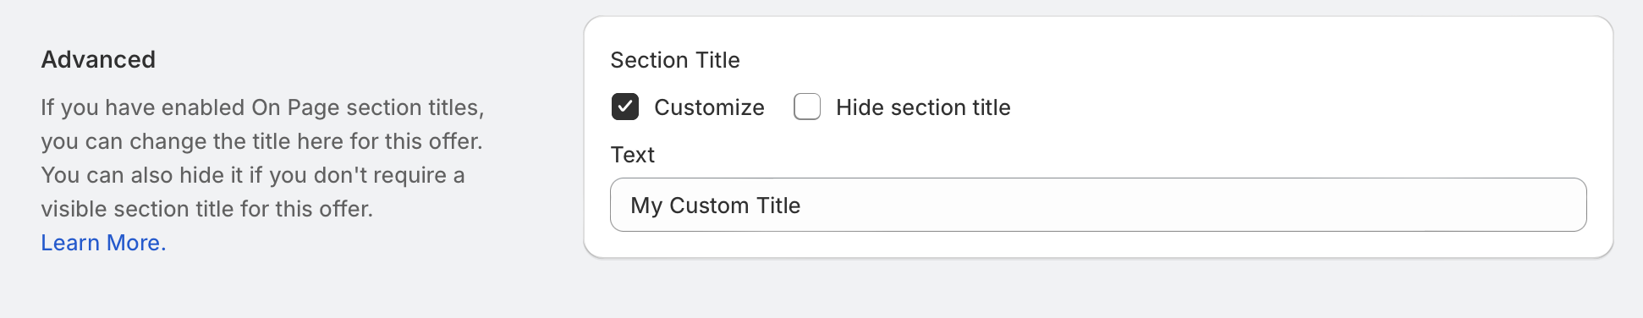Click the word 'My' in the text field

tap(646, 206)
